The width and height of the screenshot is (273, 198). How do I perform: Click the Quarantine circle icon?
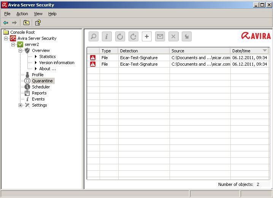click(27, 81)
